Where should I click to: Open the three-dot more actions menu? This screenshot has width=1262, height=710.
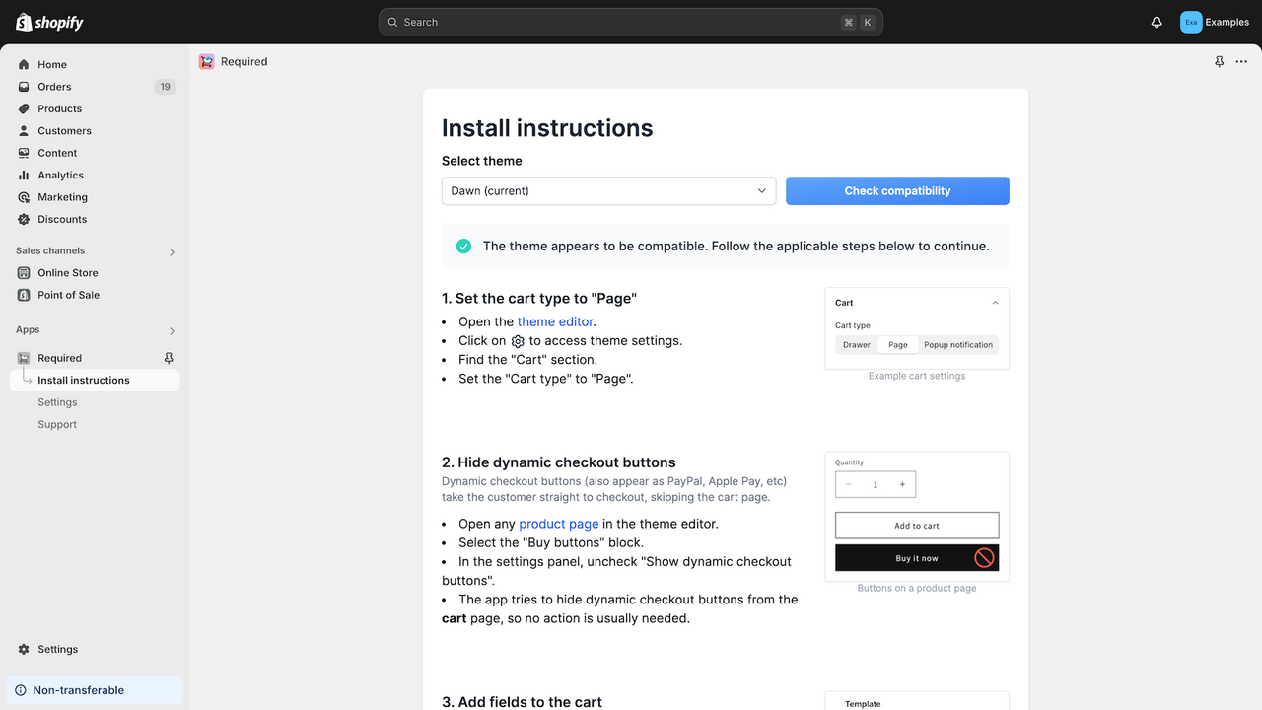[x=1241, y=61]
